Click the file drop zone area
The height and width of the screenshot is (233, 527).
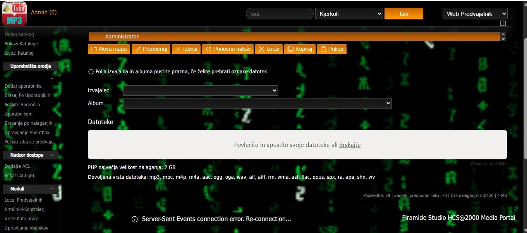297,145
